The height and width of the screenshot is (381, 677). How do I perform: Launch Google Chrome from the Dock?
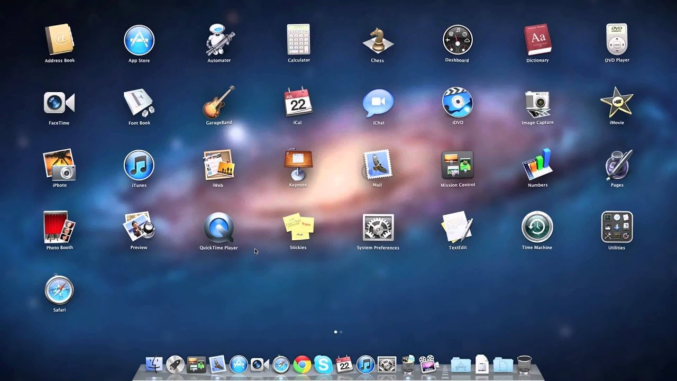302,364
